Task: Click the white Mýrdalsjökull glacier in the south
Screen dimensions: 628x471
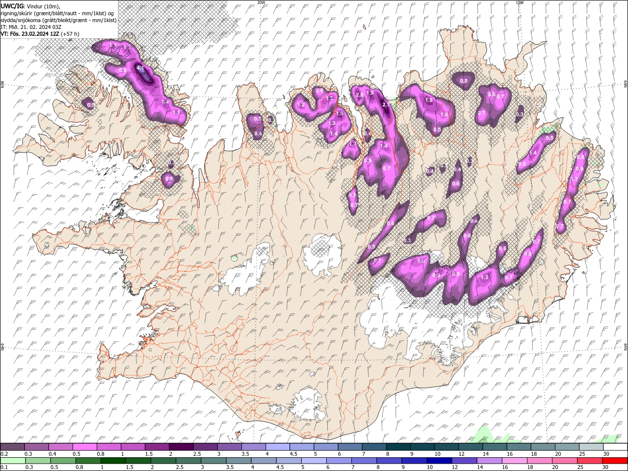Action: click(x=308, y=404)
